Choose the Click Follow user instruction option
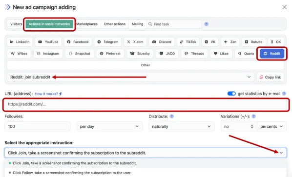This screenshot has height=177, width=292. coord(145,173)
